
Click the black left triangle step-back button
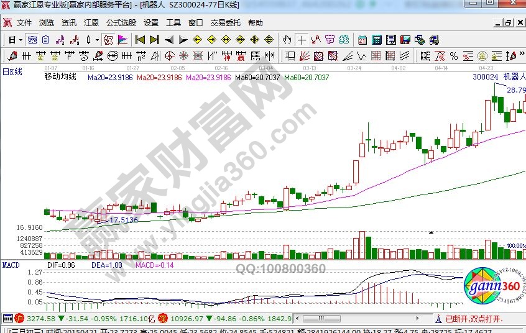(x=168, y=40)
